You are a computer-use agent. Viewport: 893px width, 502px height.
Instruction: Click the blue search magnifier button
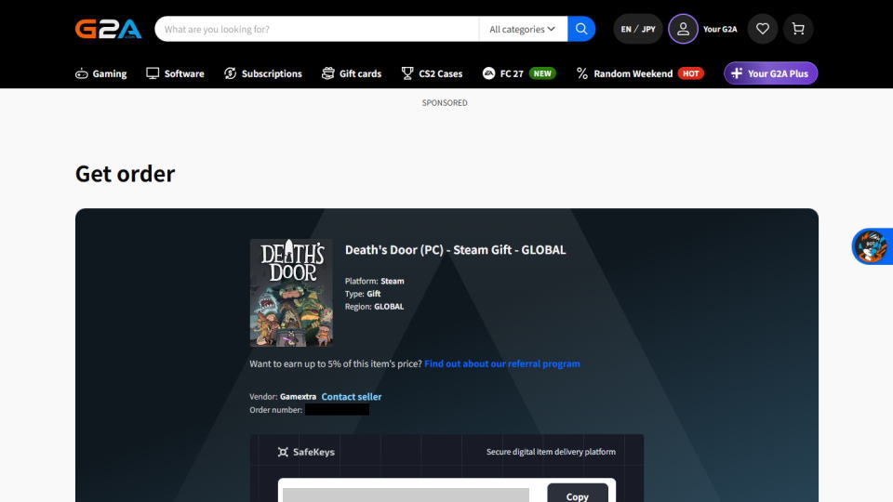581,29
